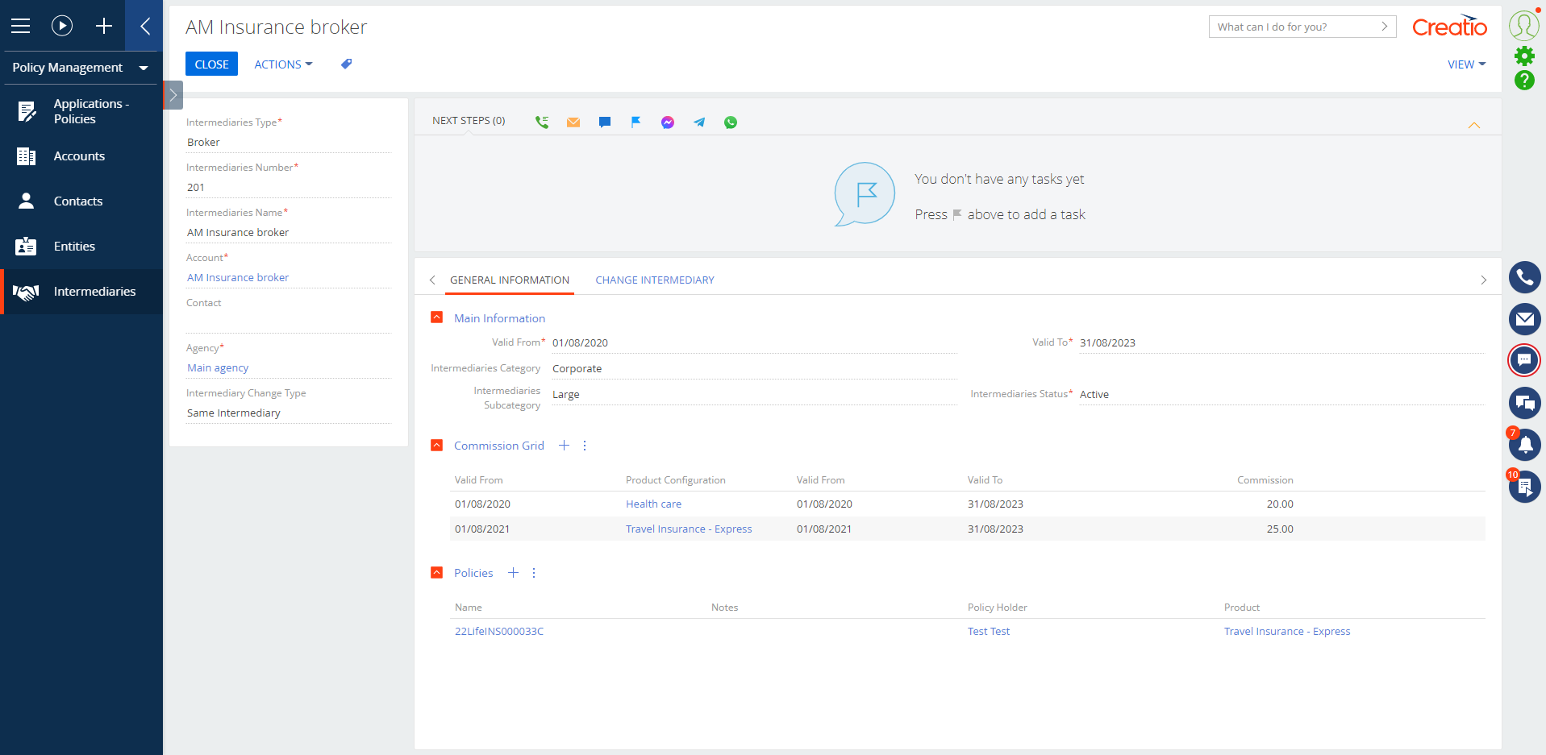
Task: Start a Telegram conversation
Action: click(699, 122)
